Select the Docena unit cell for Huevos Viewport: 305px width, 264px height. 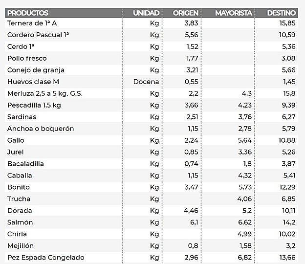pos(146,82)
